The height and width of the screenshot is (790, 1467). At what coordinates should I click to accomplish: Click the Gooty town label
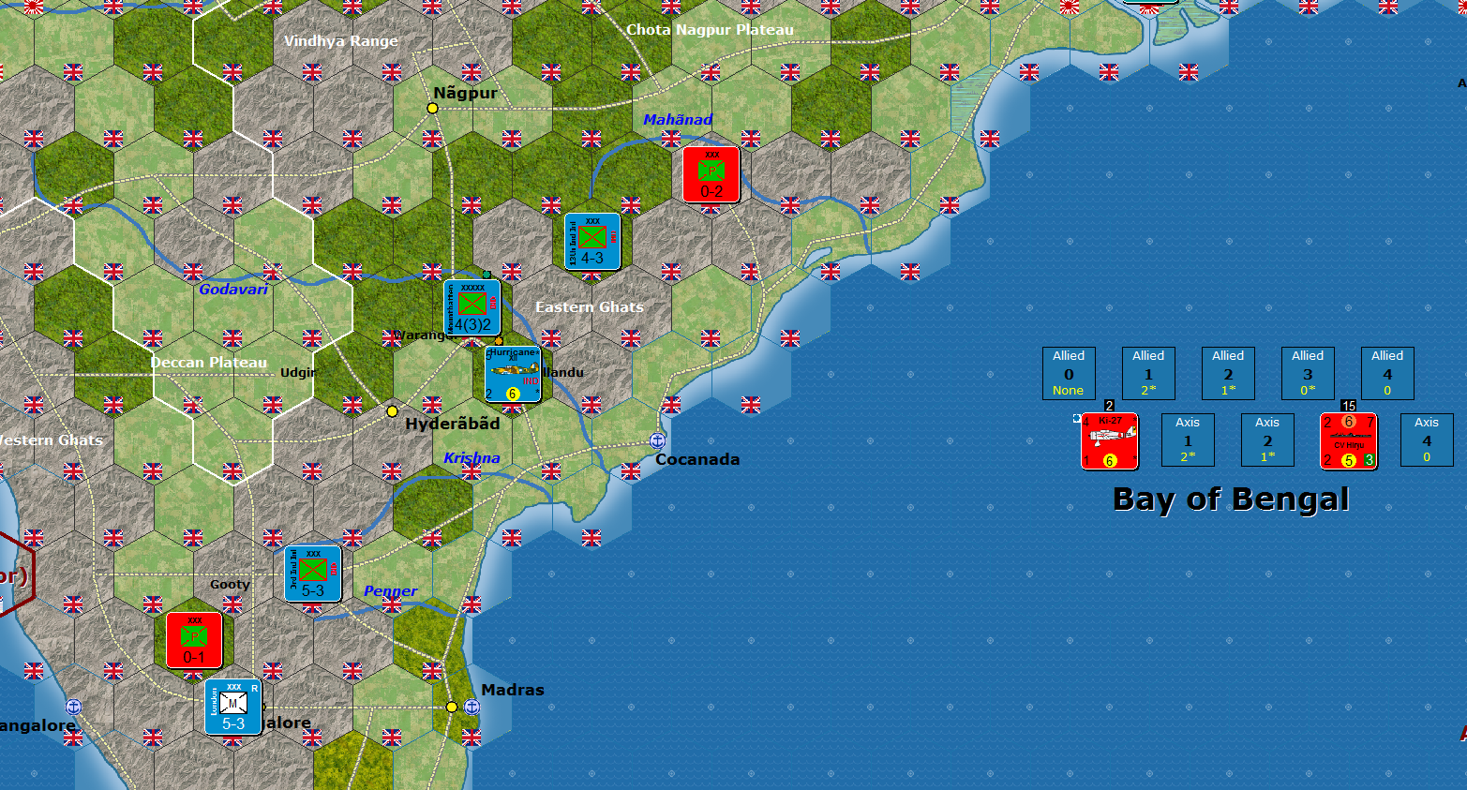tap(230, 585)
